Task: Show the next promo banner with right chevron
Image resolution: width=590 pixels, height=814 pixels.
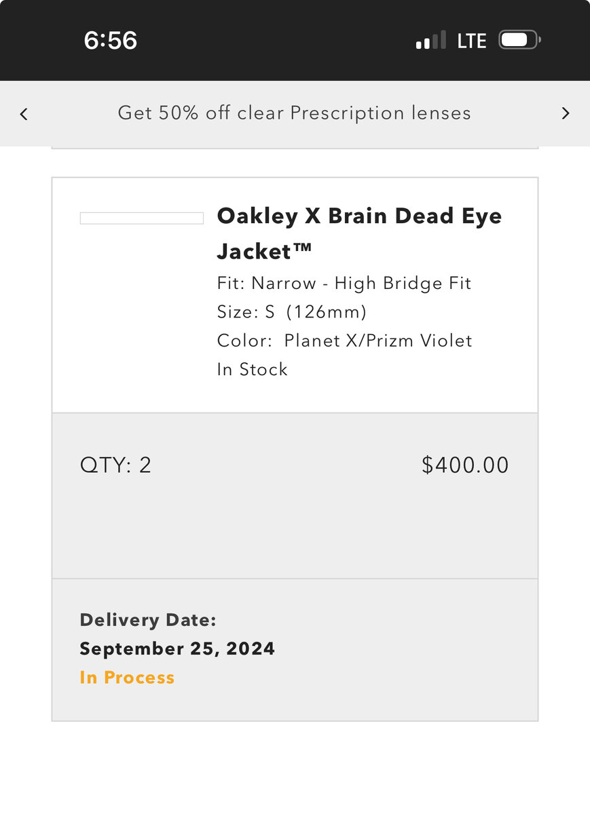Action: coord(565,114)
